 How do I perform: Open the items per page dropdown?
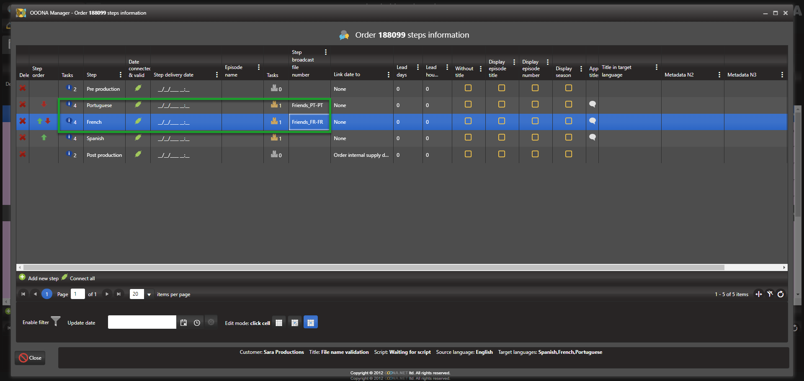(149, 294)
